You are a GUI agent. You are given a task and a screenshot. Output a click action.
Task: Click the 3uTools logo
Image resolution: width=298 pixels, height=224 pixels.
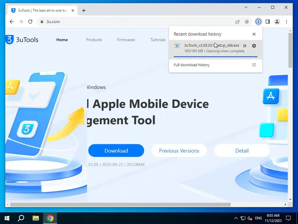(x=22, y=40)
